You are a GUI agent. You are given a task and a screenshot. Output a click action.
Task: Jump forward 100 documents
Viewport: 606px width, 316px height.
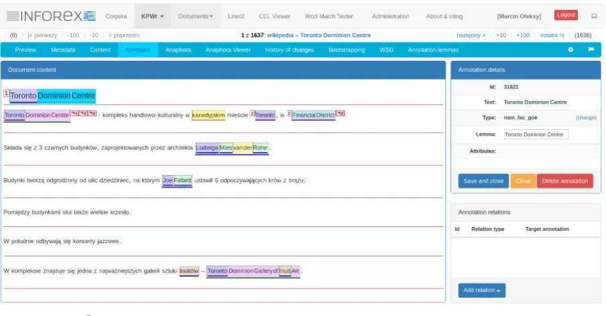(523, 35)
